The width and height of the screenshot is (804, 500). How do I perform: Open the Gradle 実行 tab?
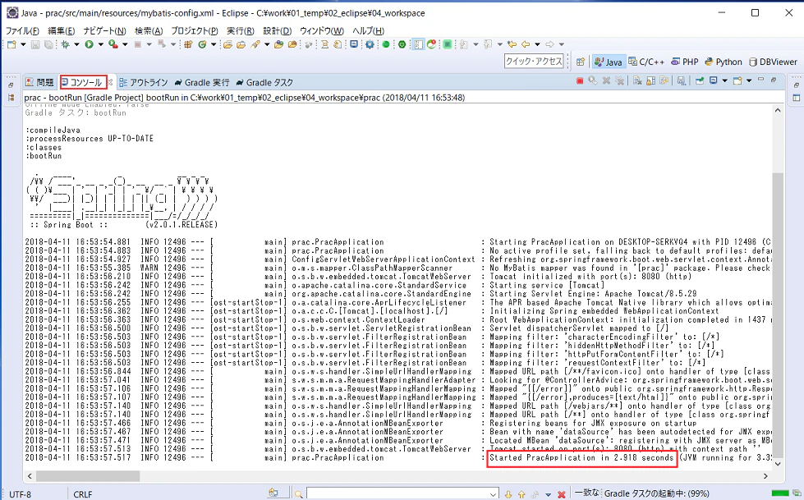pos(201,82)
